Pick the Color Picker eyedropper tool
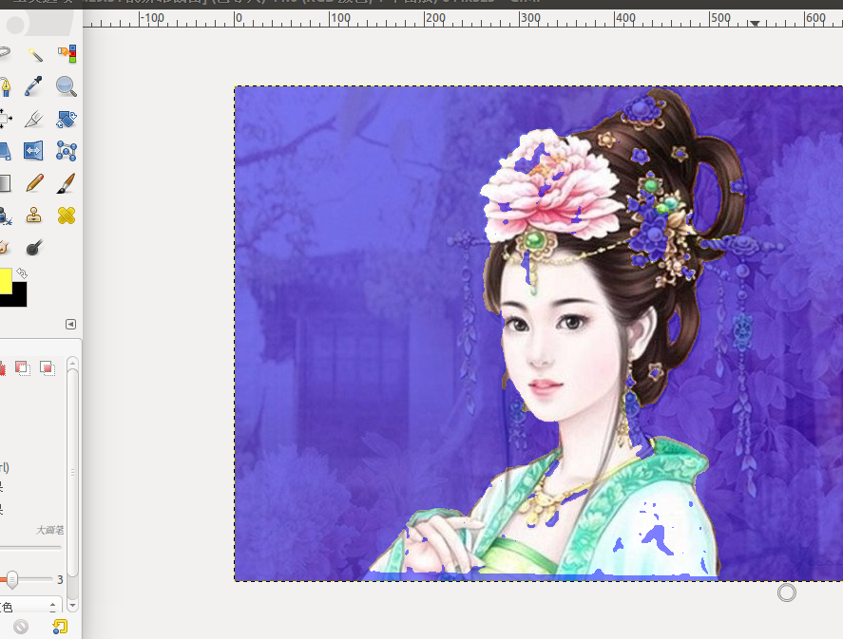The image size is (843, 639). point(35,86)
